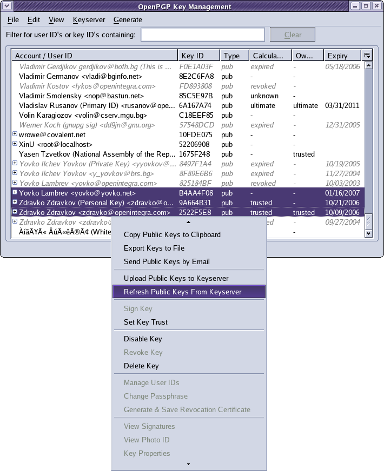The width and height of the screenshot is (384, 471).
Task: Click key ID 6A167A74 cell
Action: pyautogui.click(x=195, y=105)
